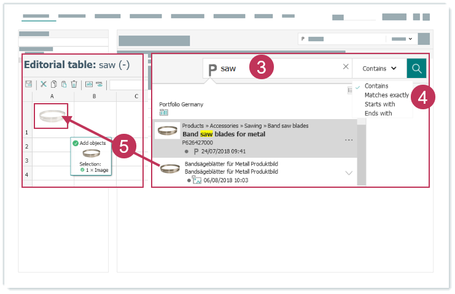Choose 'Starts with' from the list
This screenshot has width=455, height=294.
pos(379,104)
